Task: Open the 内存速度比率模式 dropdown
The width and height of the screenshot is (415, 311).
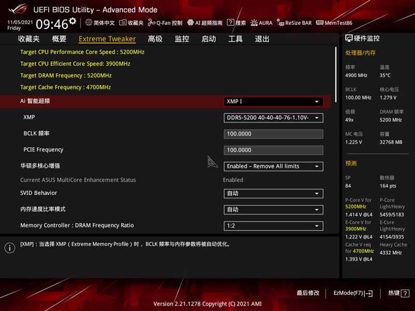Action: tap(273, 210)
